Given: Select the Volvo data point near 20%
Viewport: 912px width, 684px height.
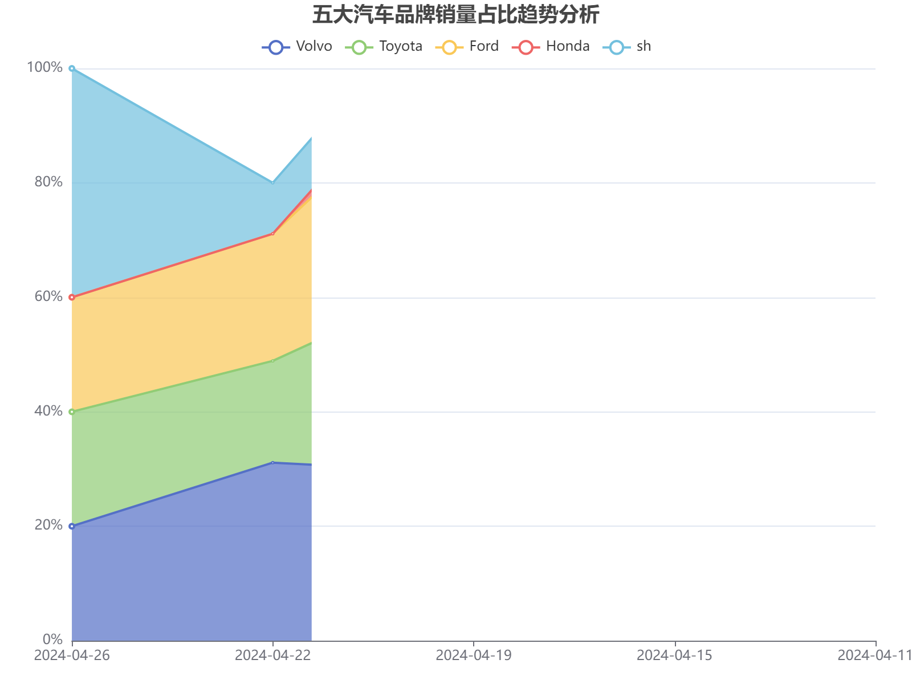Looking at the screenshot, I should click(x=72, y=526).
